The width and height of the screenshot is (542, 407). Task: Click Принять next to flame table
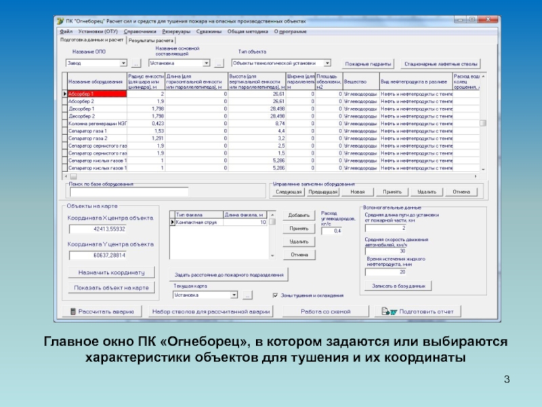(x=299, y=229)
